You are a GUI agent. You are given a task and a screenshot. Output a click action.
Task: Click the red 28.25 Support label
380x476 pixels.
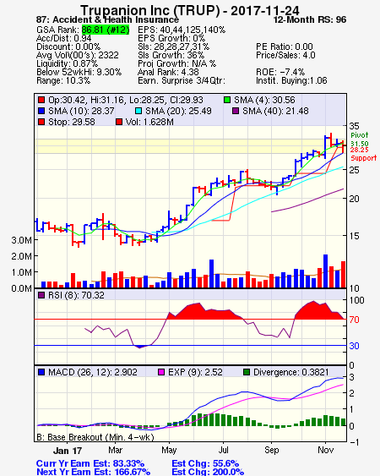(x=364, y=154)
